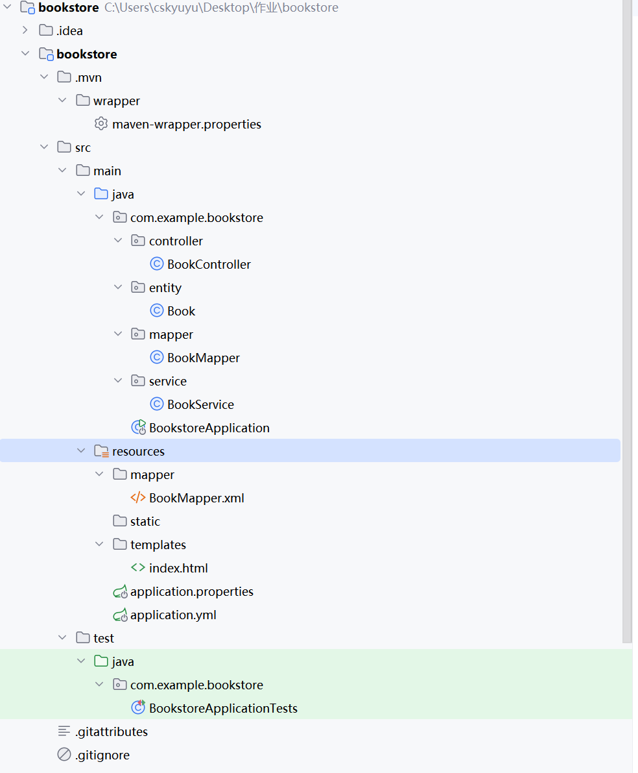Expand the .idea folder
Viewport: 638px width, 773px height.
coord(25,30)
